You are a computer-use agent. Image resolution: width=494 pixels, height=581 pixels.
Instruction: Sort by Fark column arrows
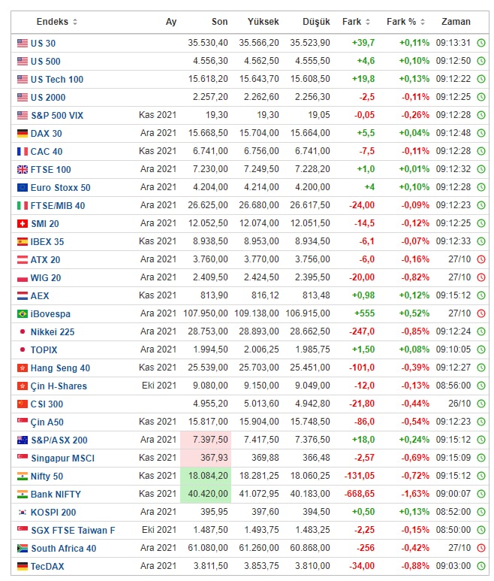(367, 22)
